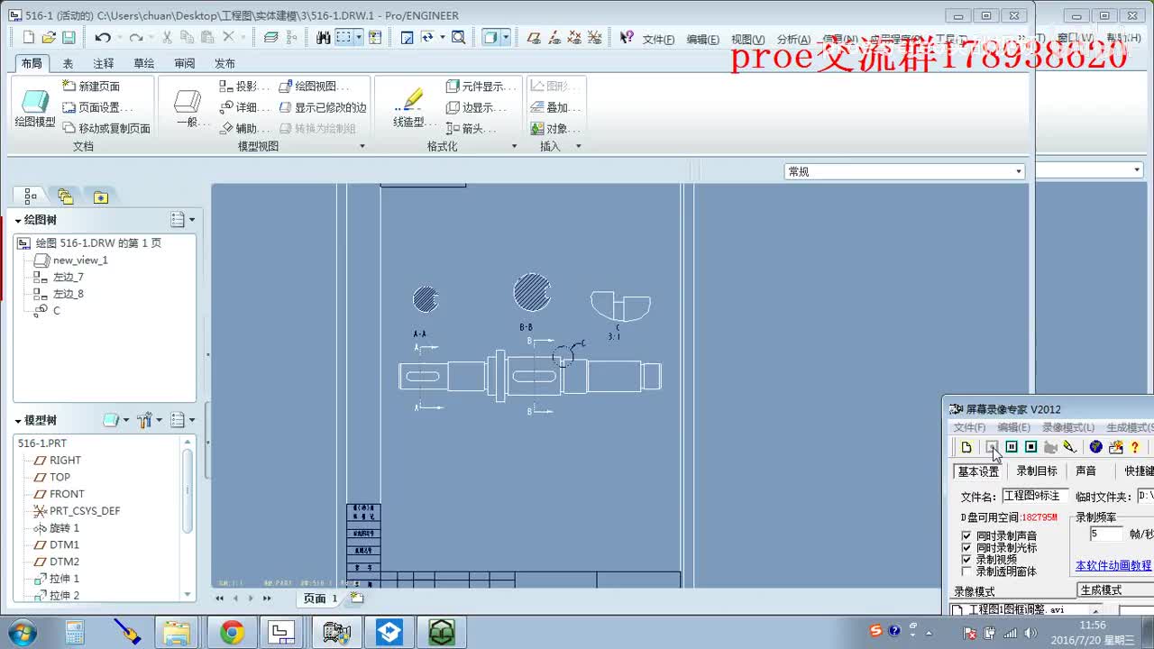Click the 绘图模型 (Drawing Model) ribbon icon
Screen dimensions: 1154x649
pos(35,107)
